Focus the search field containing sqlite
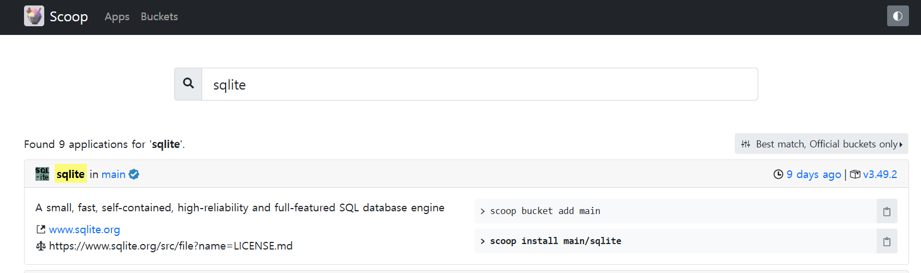The image size is (921, 273). tap(480, 84)
